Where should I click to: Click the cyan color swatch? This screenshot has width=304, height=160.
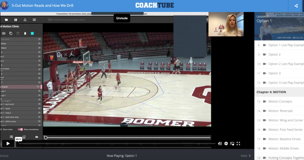[x=32, y=33]
